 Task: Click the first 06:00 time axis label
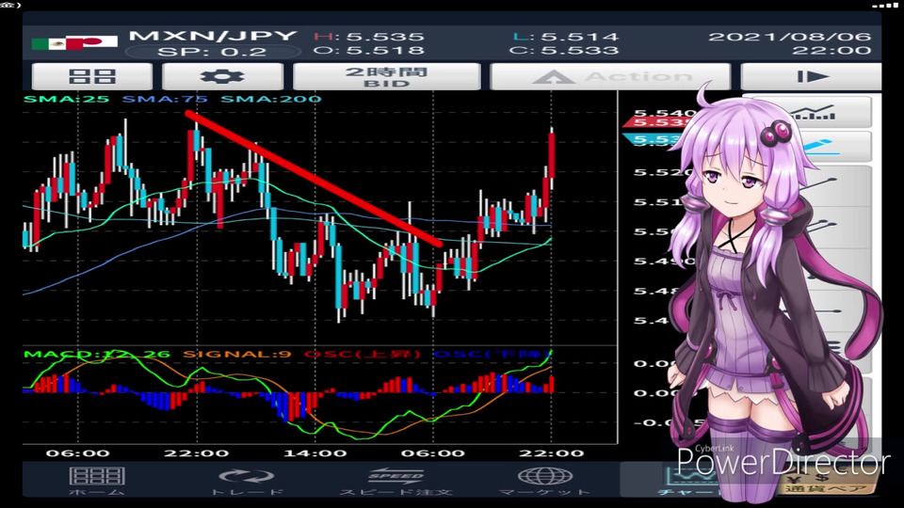pos(78,453)
